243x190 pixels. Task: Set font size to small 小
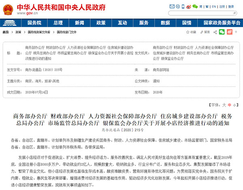tap(234, 105)
